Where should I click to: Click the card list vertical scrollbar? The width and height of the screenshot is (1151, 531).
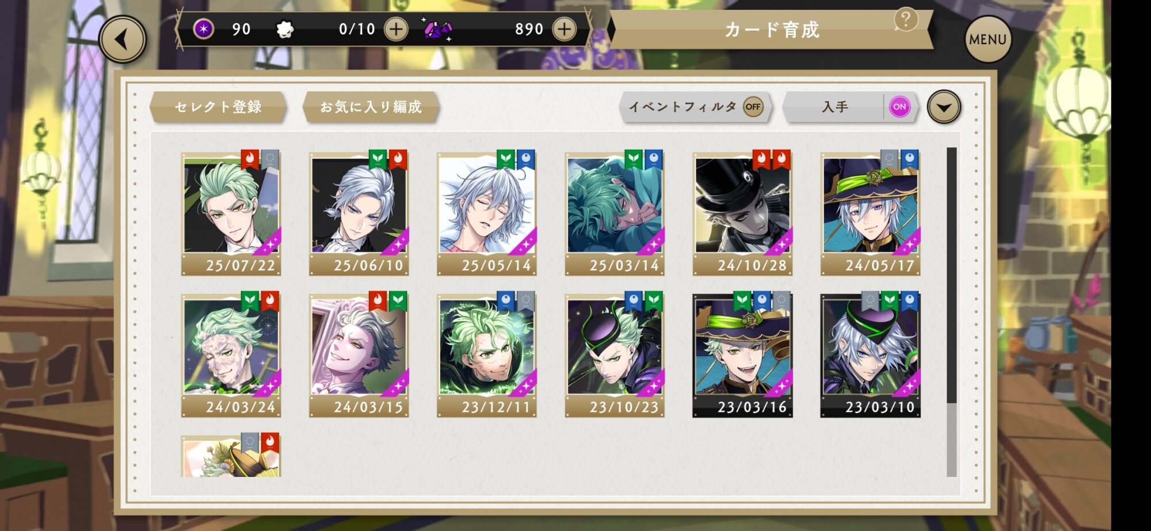tap(951, 312)
